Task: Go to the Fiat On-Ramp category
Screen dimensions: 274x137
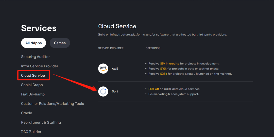Action: coord(33,94)
